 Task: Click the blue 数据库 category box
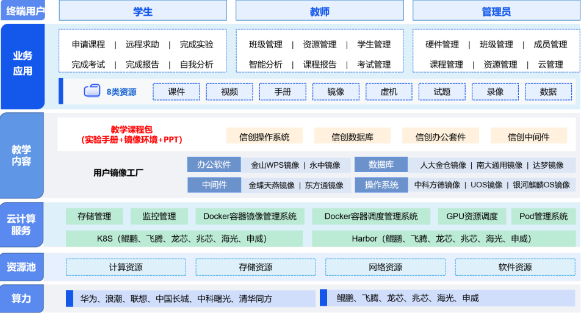(381, 165)
